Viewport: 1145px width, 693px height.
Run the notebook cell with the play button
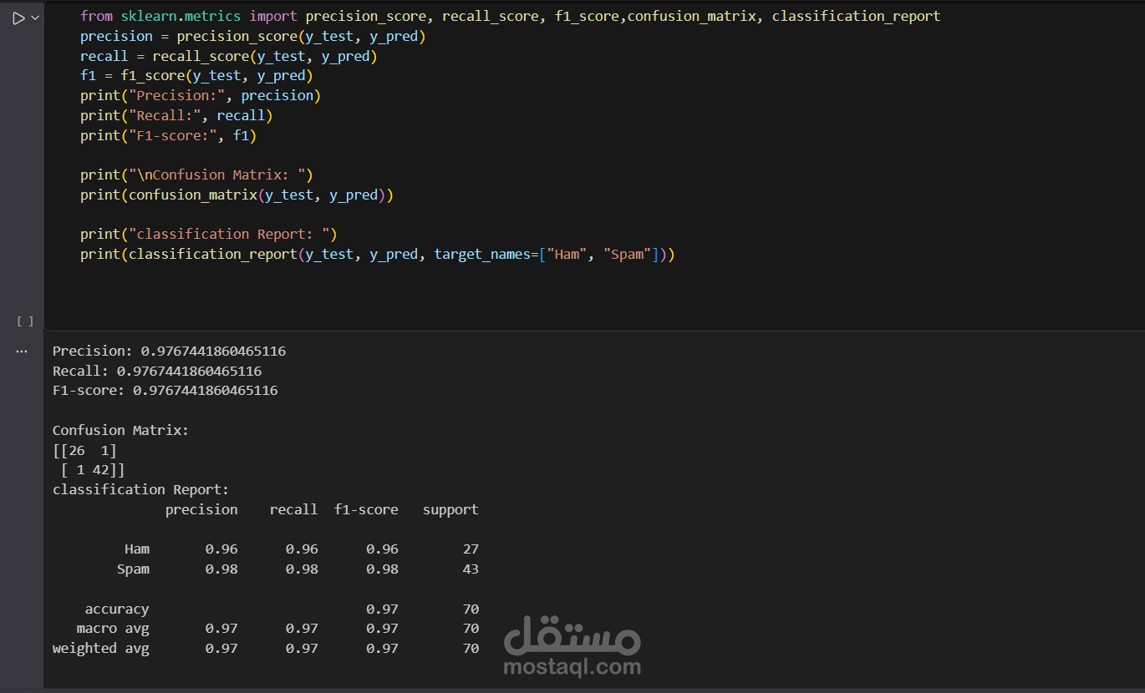point(18,18)
